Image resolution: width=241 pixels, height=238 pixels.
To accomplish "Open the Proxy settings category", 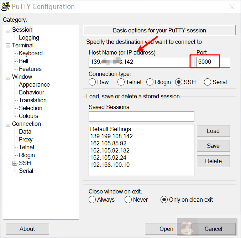I will [26, 140].
